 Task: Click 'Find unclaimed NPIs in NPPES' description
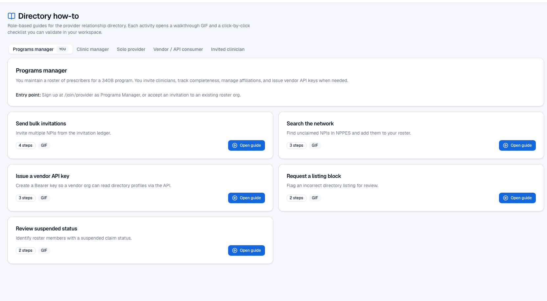pos(349,133)
